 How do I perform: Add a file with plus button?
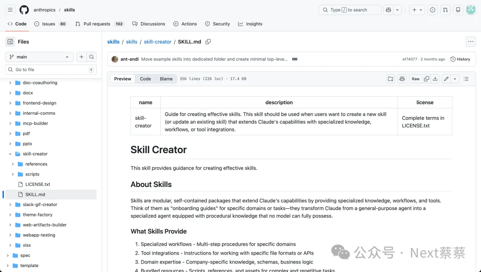pos(82,57)
